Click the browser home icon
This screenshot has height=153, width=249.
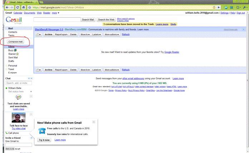tap(24, 7)
